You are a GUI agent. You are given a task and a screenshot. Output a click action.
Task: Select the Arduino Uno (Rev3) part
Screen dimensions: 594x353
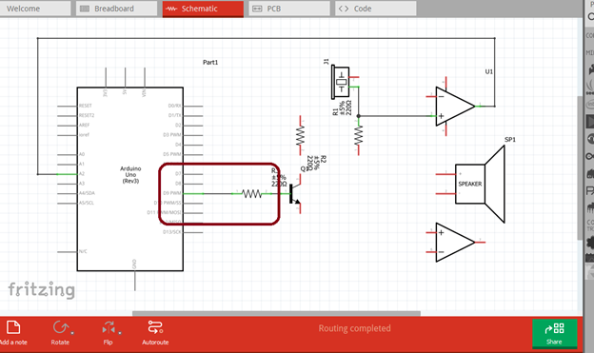(x=130, y=179)
